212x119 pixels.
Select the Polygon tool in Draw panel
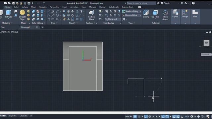click(49, 19)
